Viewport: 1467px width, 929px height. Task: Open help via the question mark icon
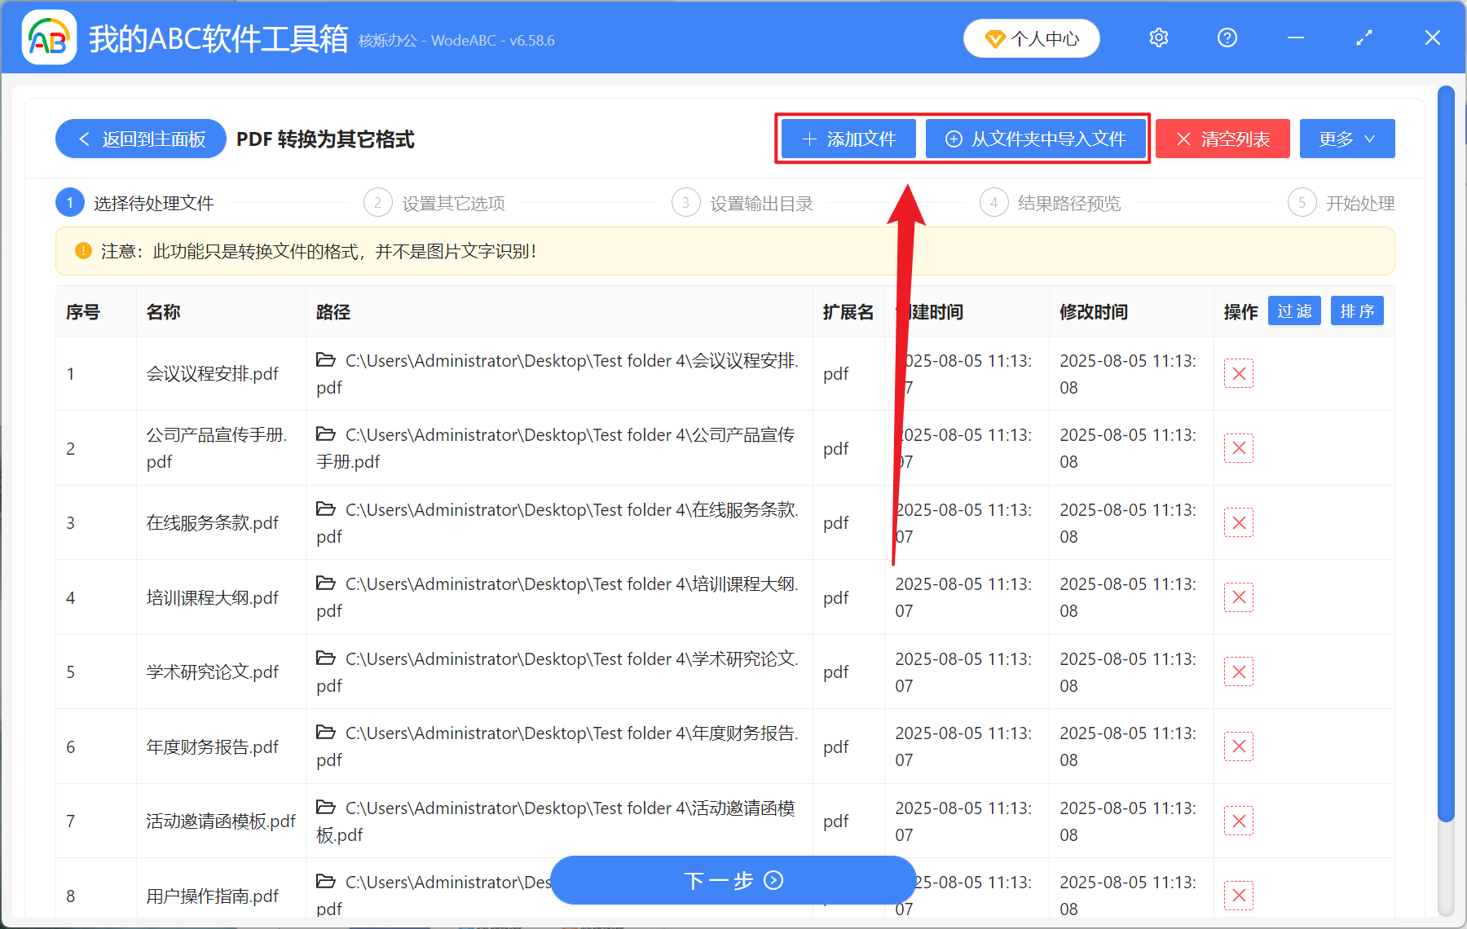pyautogui.click(x=1227, y=37)
